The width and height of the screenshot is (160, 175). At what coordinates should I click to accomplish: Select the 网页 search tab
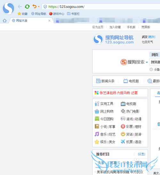(x=155, y=55)
